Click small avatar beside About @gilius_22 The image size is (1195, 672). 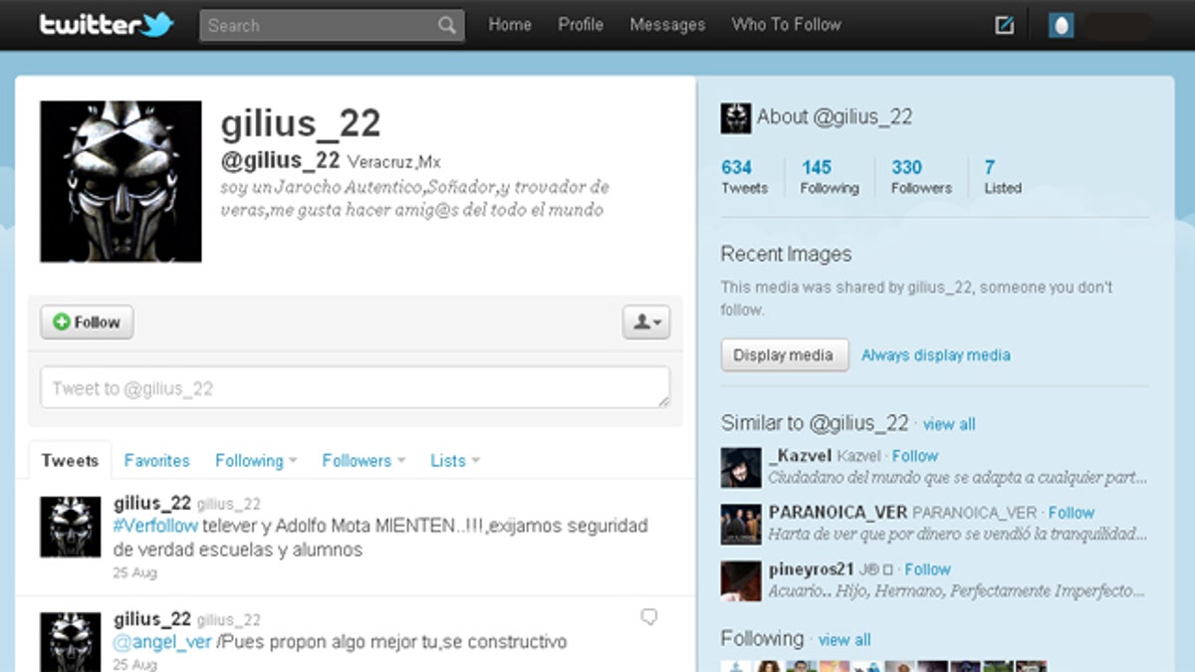click(735, 117)
